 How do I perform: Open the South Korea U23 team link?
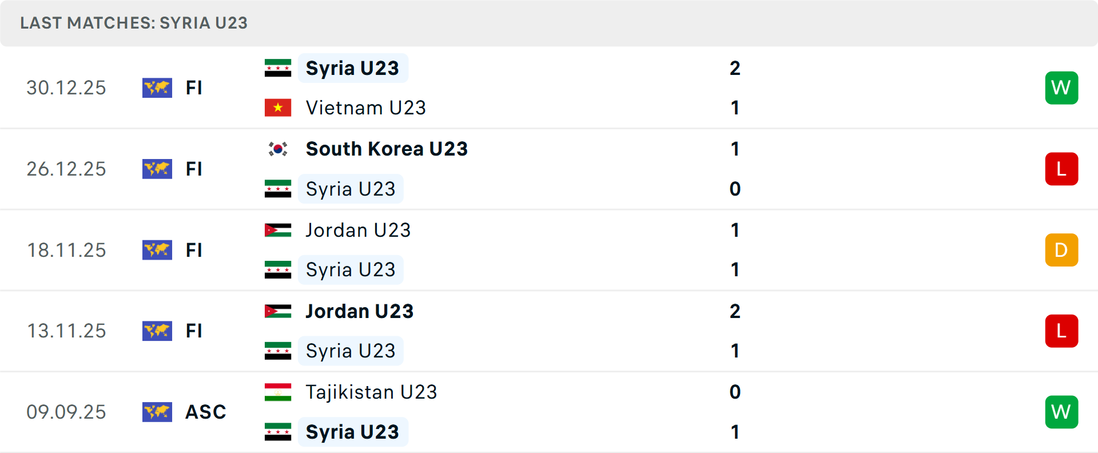point(387,149)
